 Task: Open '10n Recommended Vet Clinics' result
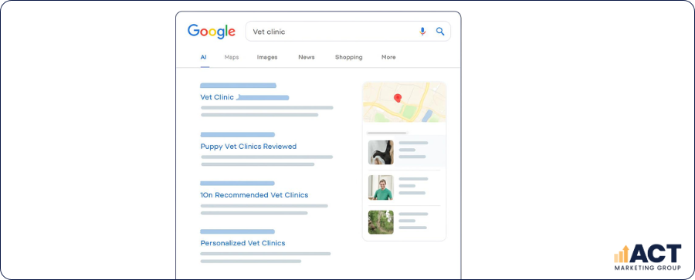[254, 195]
